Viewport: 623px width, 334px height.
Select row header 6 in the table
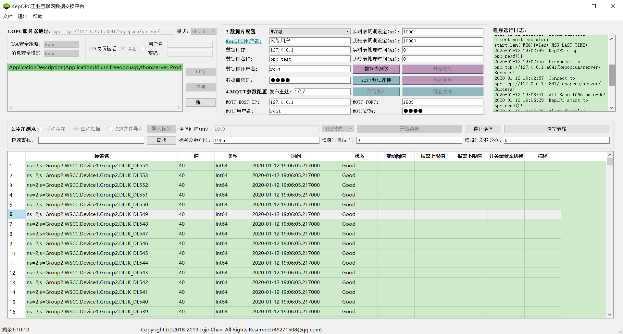coord(17,214)
